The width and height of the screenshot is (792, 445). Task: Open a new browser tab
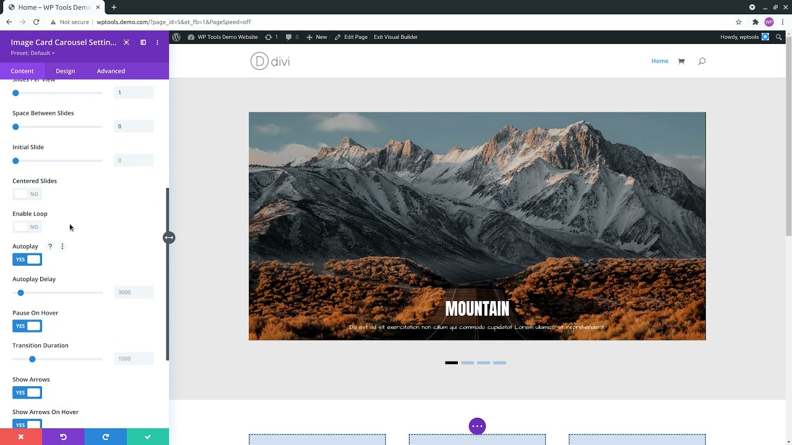(x=114, y=7)
